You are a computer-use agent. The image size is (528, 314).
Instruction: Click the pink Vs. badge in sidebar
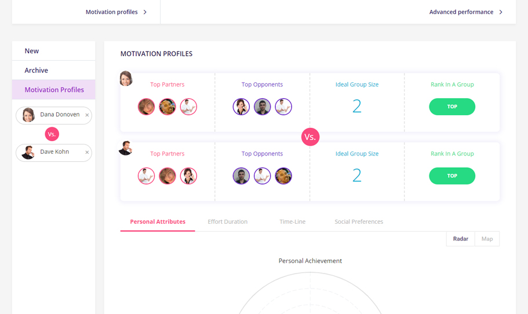point(52,134)
